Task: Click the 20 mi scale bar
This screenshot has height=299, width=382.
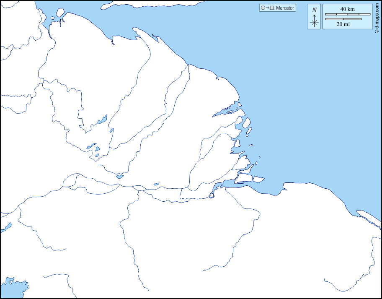Action: [x=343, y=19]
